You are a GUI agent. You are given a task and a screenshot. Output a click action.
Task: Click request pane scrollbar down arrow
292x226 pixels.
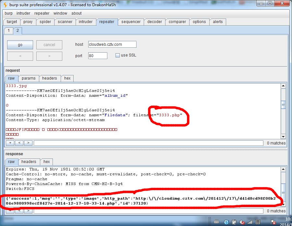pyautogui.click(x=283, y=137)
